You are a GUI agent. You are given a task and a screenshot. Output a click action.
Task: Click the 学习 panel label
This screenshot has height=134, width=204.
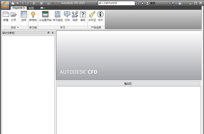click(63, 28)
